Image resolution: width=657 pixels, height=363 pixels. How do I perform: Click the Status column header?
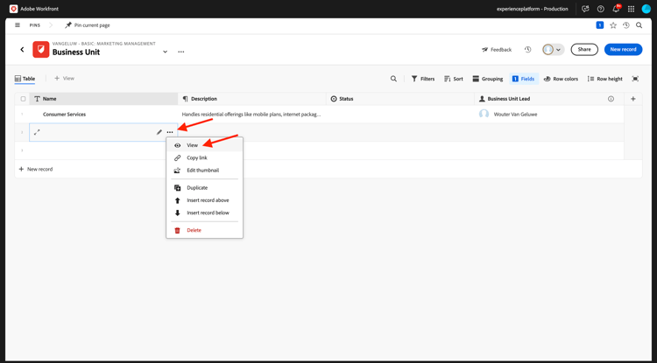[x=400, y=99]
